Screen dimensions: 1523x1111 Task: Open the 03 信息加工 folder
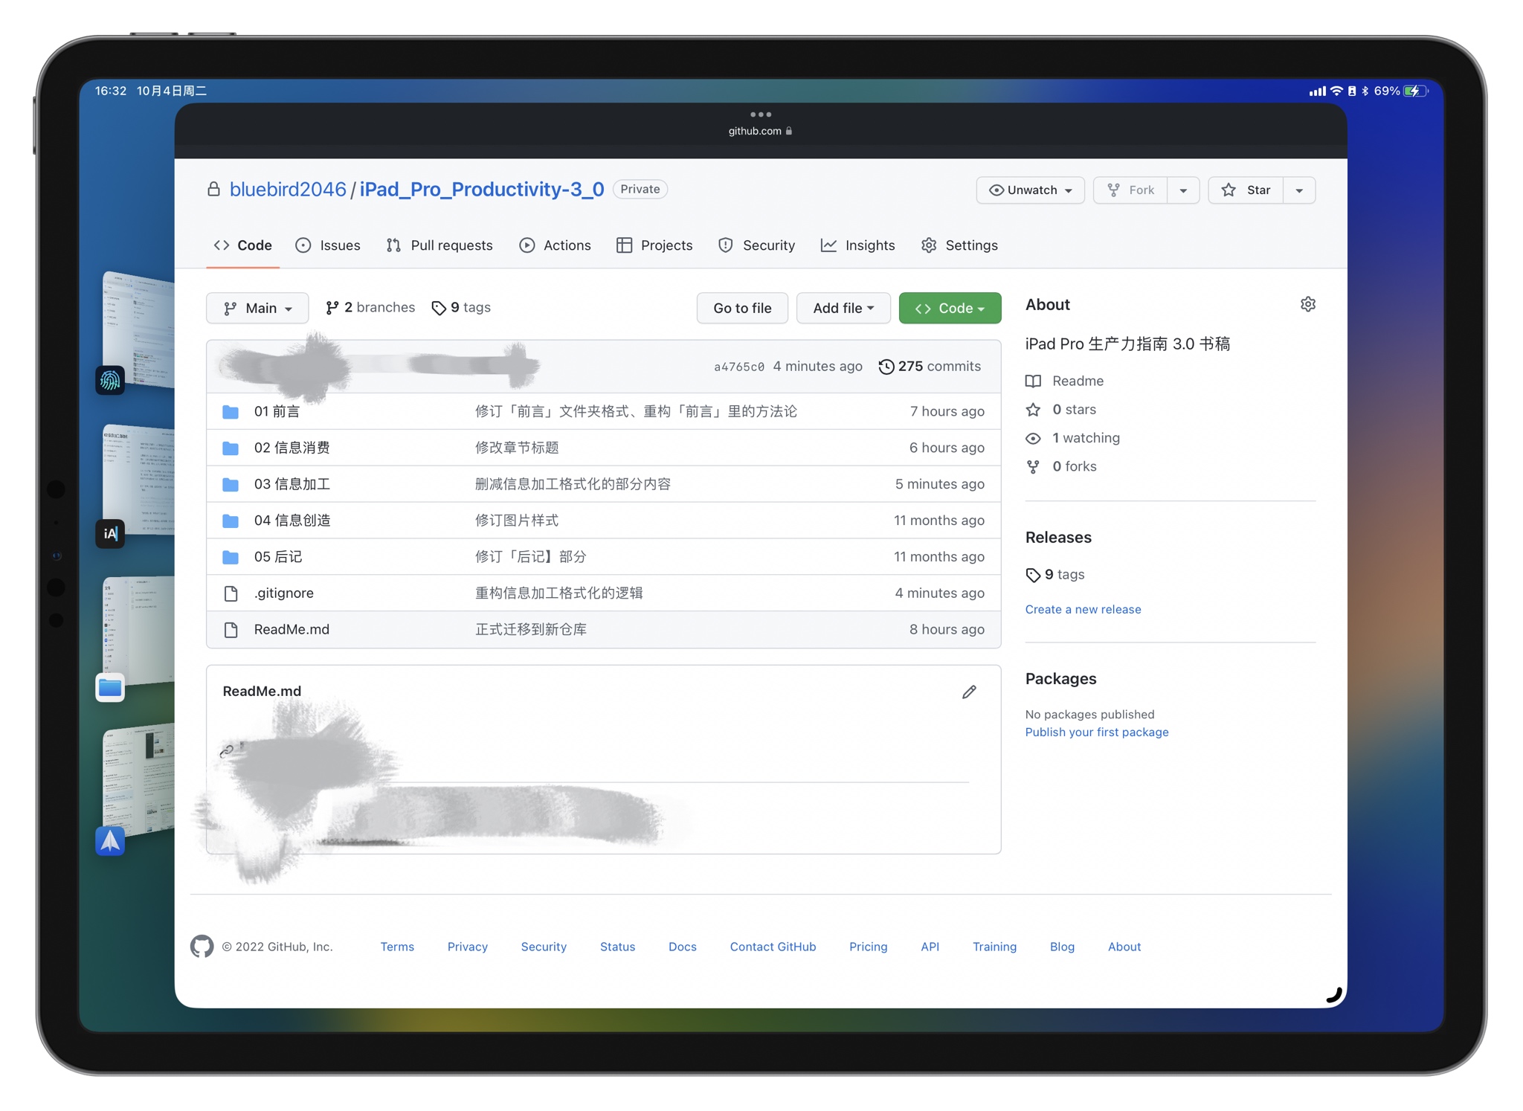tap(292, 483)
